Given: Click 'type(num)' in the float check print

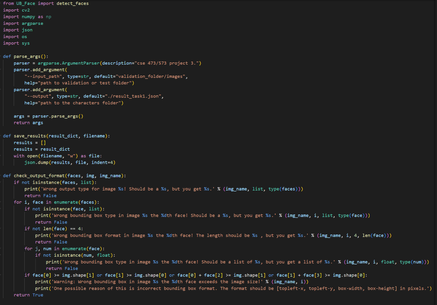Looking at the screenshot, I should pos(412,262).
